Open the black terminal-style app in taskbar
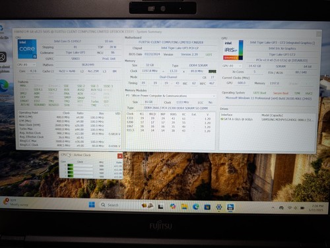Screen dimensions: 330x248 [161, 206]
